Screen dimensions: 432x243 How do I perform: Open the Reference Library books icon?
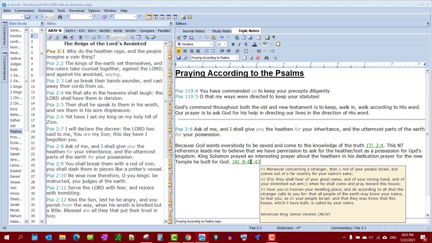[190, 17]
